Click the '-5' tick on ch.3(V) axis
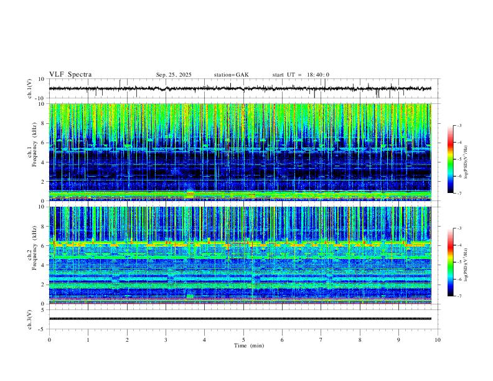This screenshot has height=381, width=493. pyautogui.click(x=42, y=329)
